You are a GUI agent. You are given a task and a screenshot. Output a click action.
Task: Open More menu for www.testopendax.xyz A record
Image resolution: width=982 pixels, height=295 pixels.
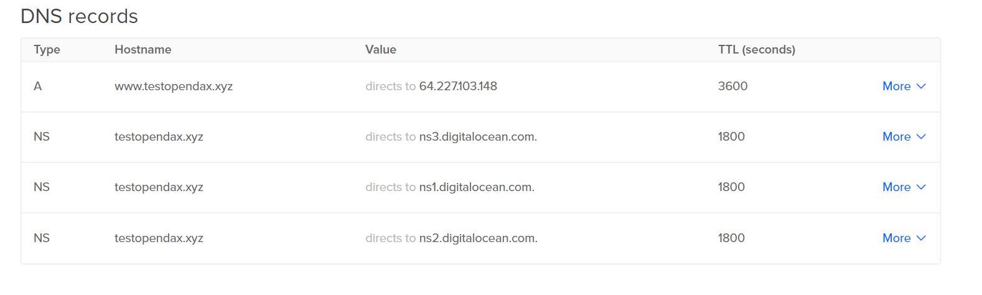tap(904, 87)
